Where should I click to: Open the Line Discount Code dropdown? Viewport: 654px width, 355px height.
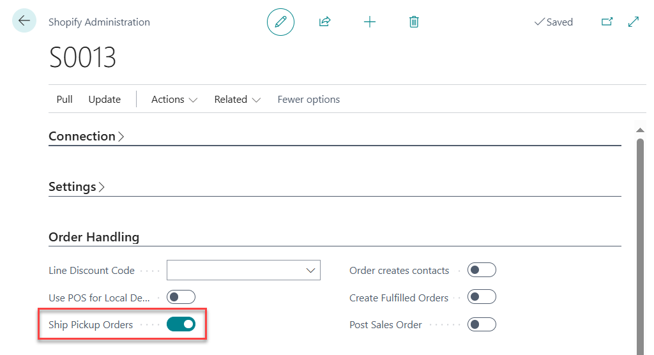[x=311, y=270]
